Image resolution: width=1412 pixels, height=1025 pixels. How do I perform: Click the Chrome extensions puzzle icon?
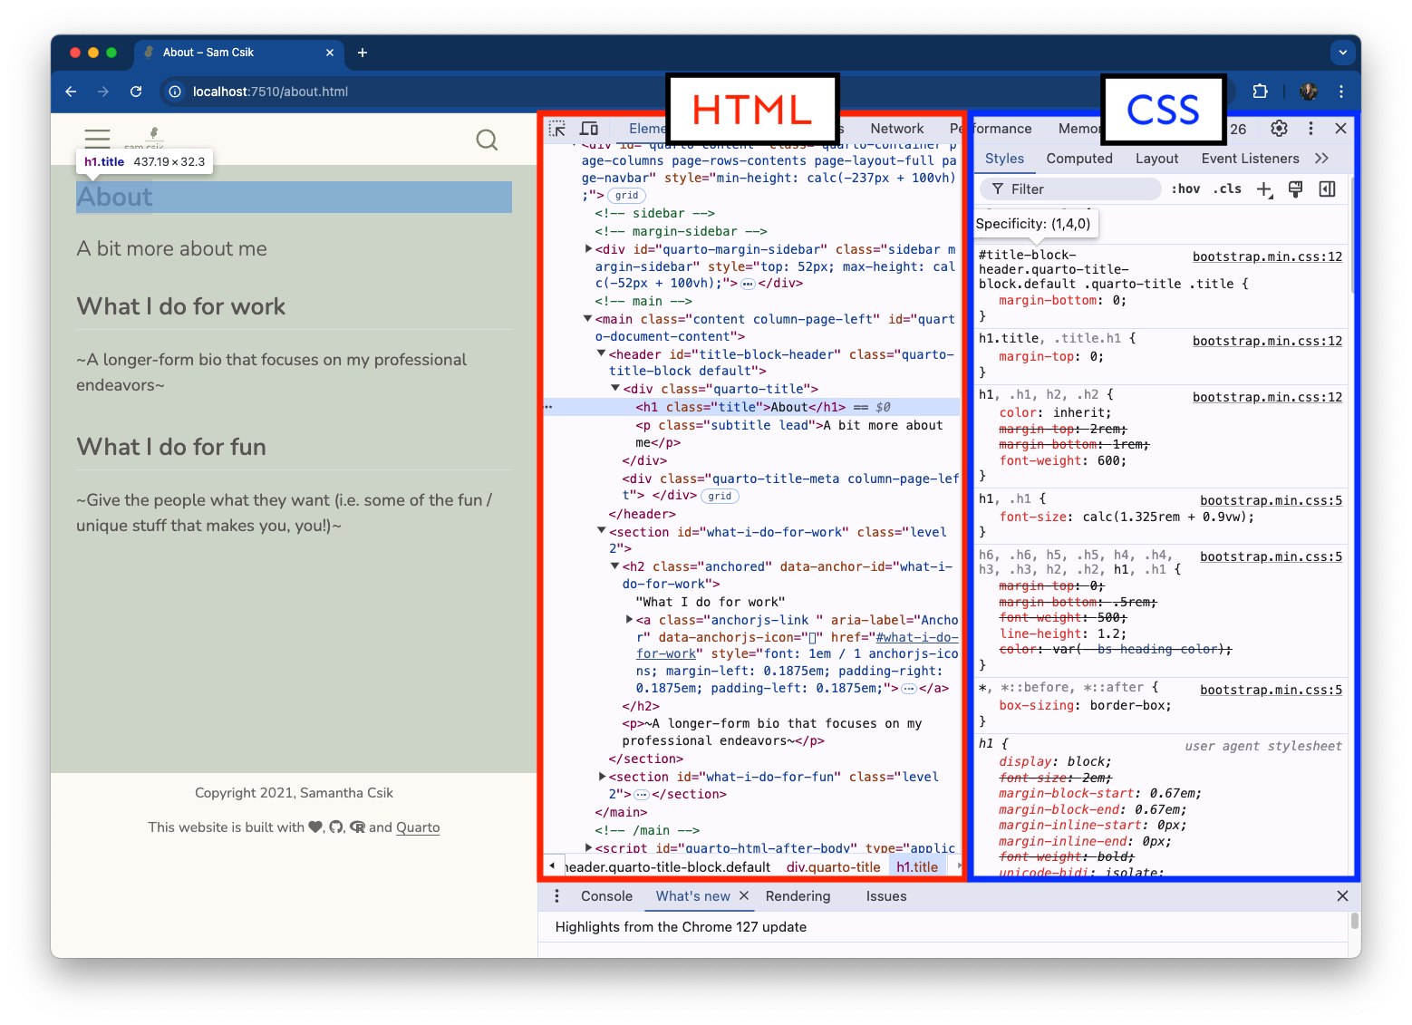pyautogui.click(x=1260, y=92)
